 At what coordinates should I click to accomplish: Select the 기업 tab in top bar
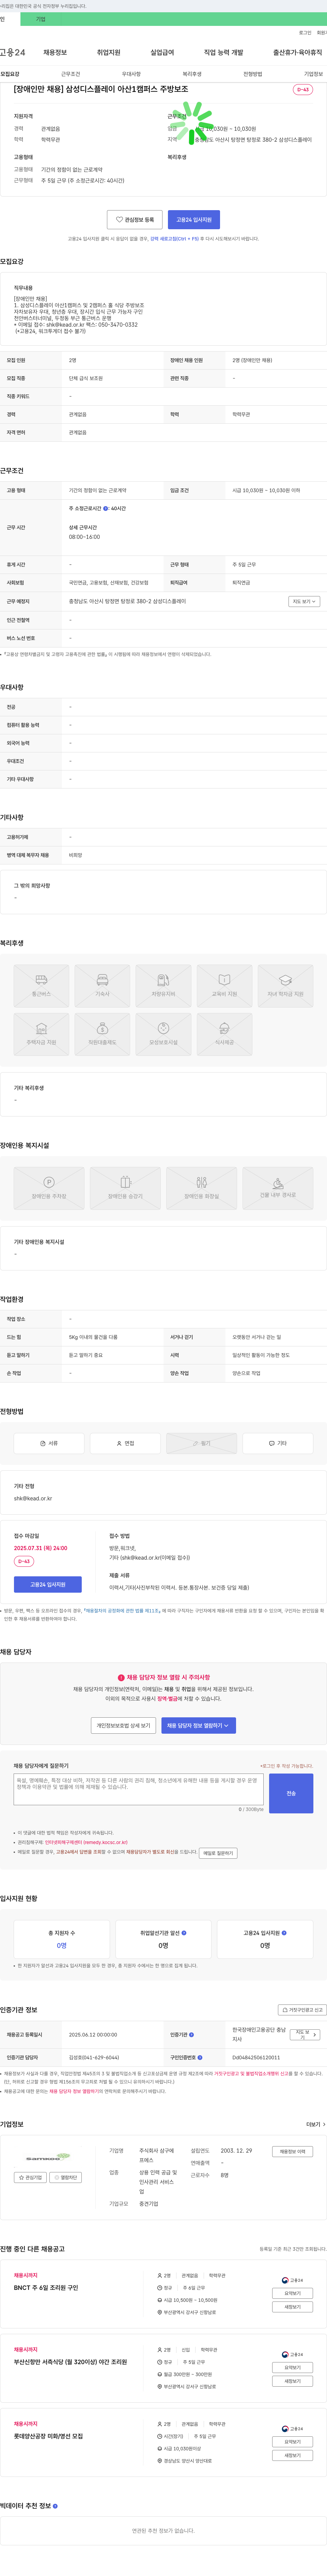tap(41, 19)
